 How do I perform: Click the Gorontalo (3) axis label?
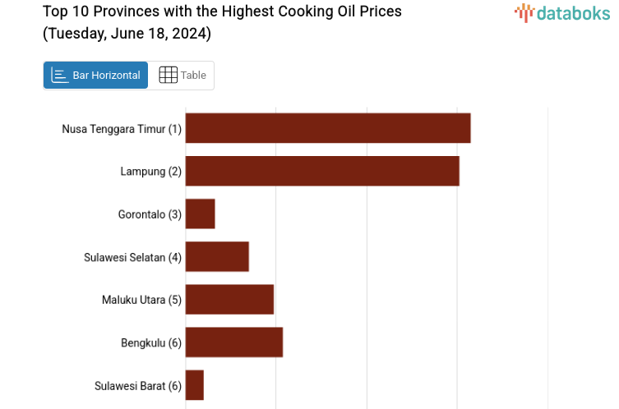[150, 214]
